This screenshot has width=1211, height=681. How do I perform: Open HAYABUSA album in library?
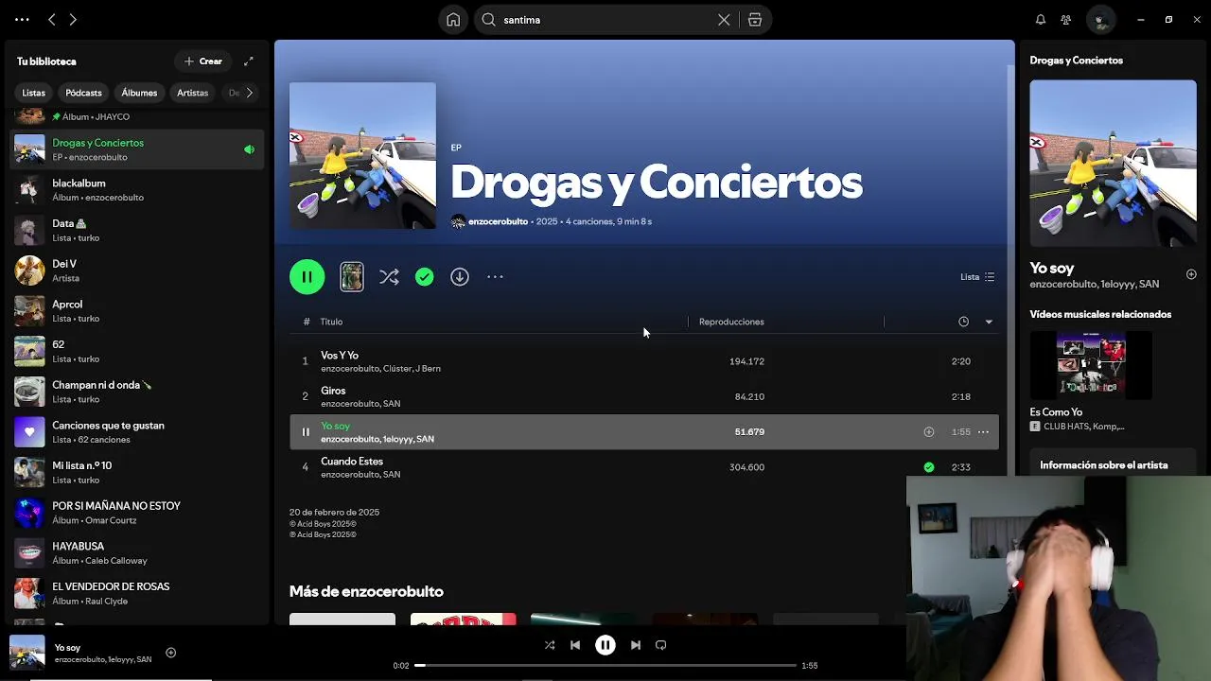[x=137, y=553]
